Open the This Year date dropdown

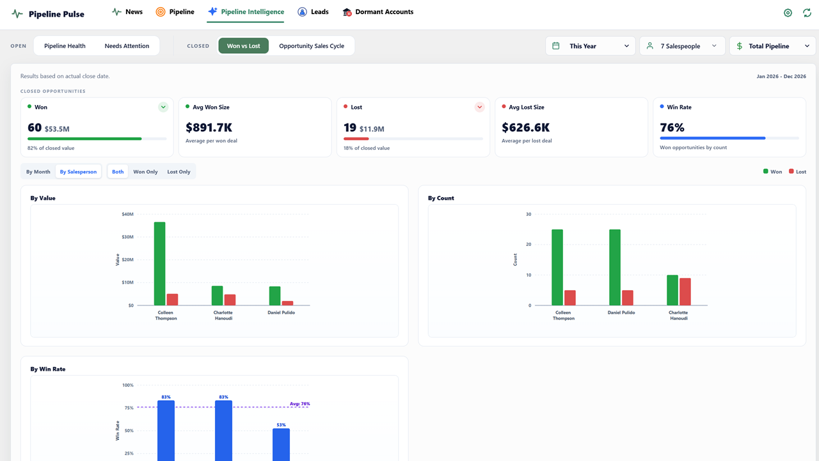click(591, 46)
